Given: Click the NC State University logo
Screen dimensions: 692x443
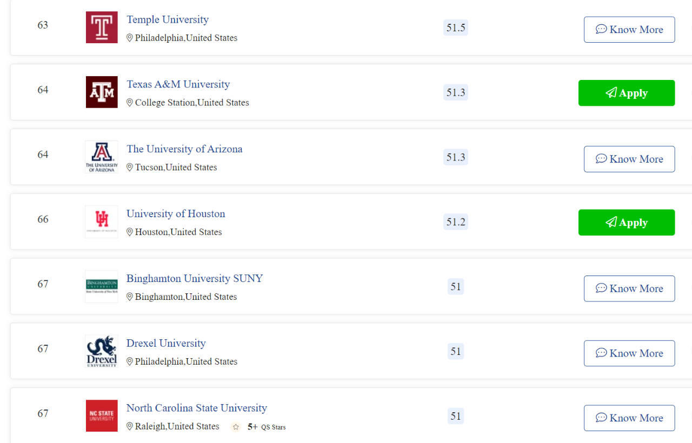Looking at the screenshot, I should tap(102, 416).
